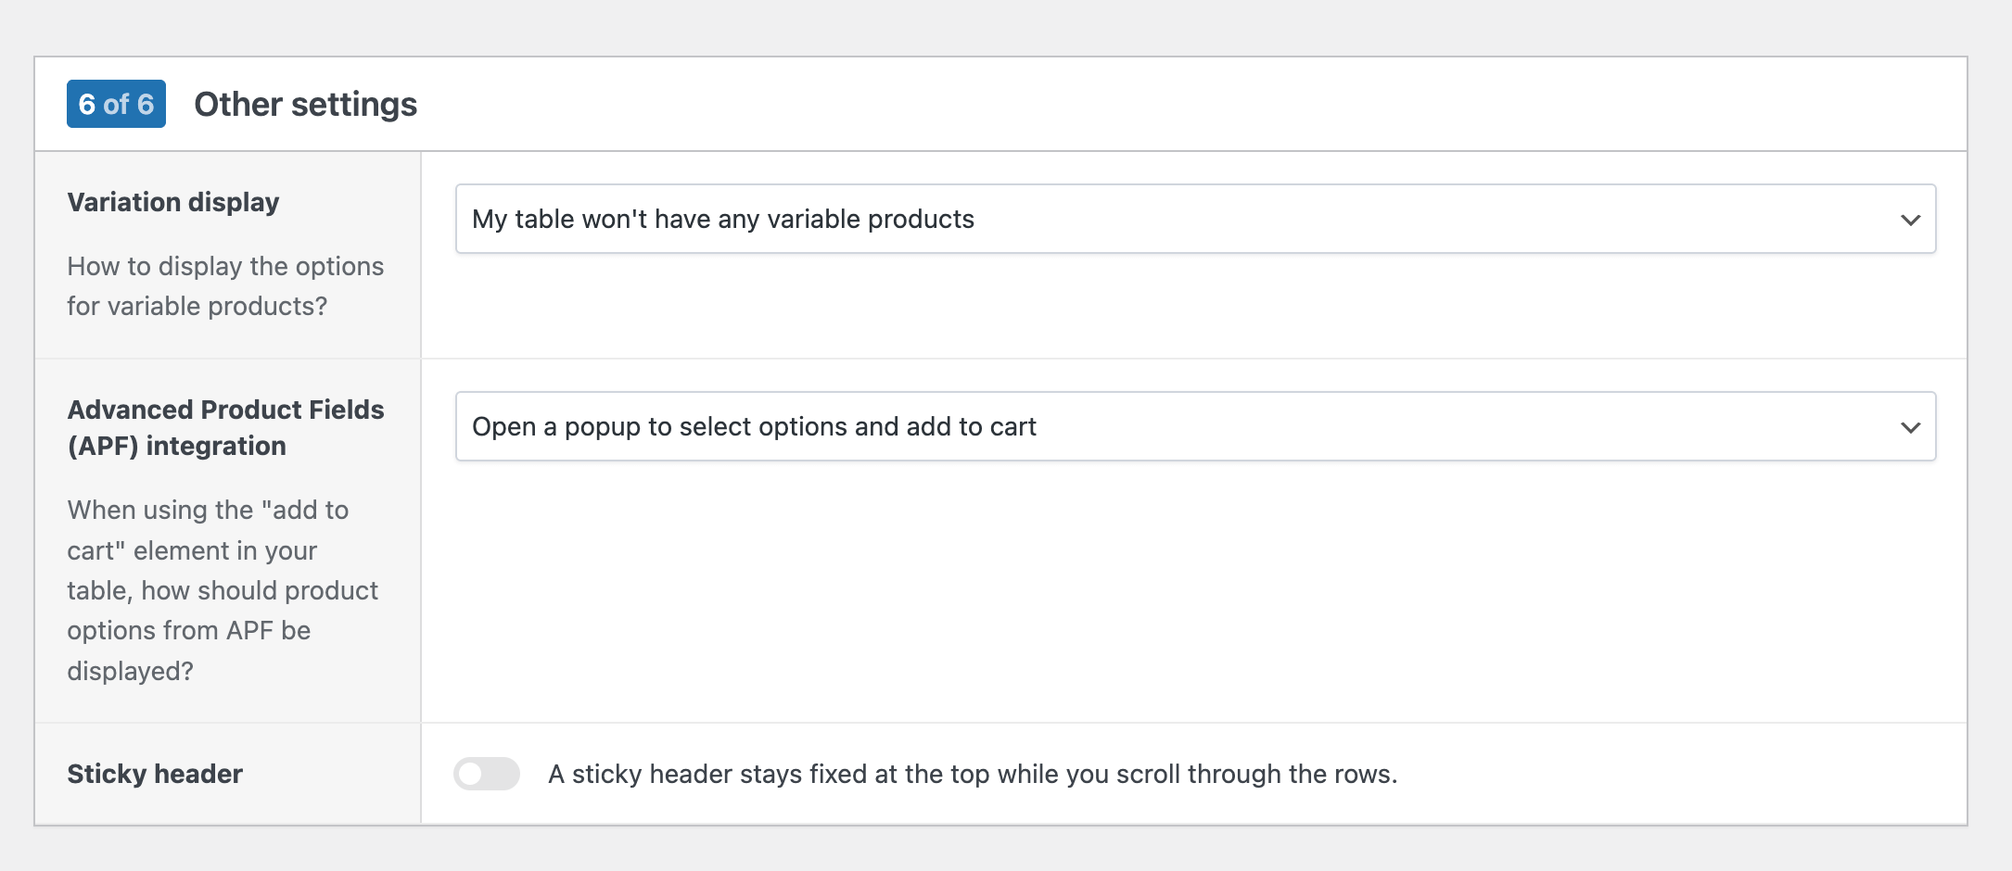Click the "Variation display" field label
Image resolution: width=2012 pixels, height=871 pixels.
click(x=173, y=202)
